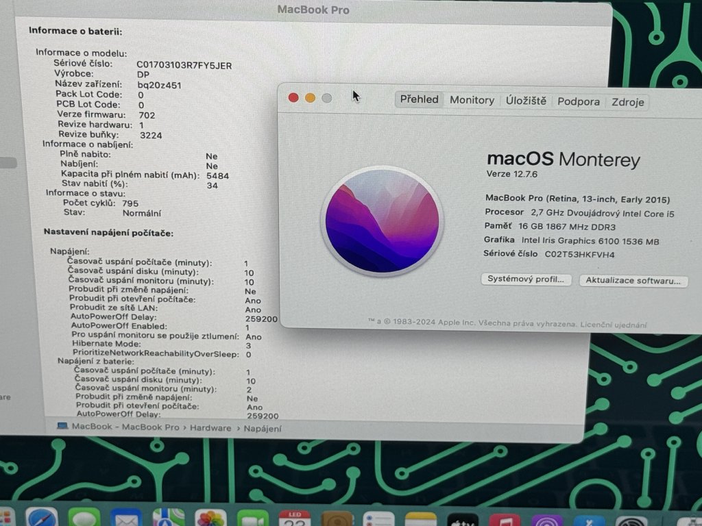Click the Hibernate Mode label
This screenshot has width=702, height=526.
pyautogui.click(x=106, y=344)
